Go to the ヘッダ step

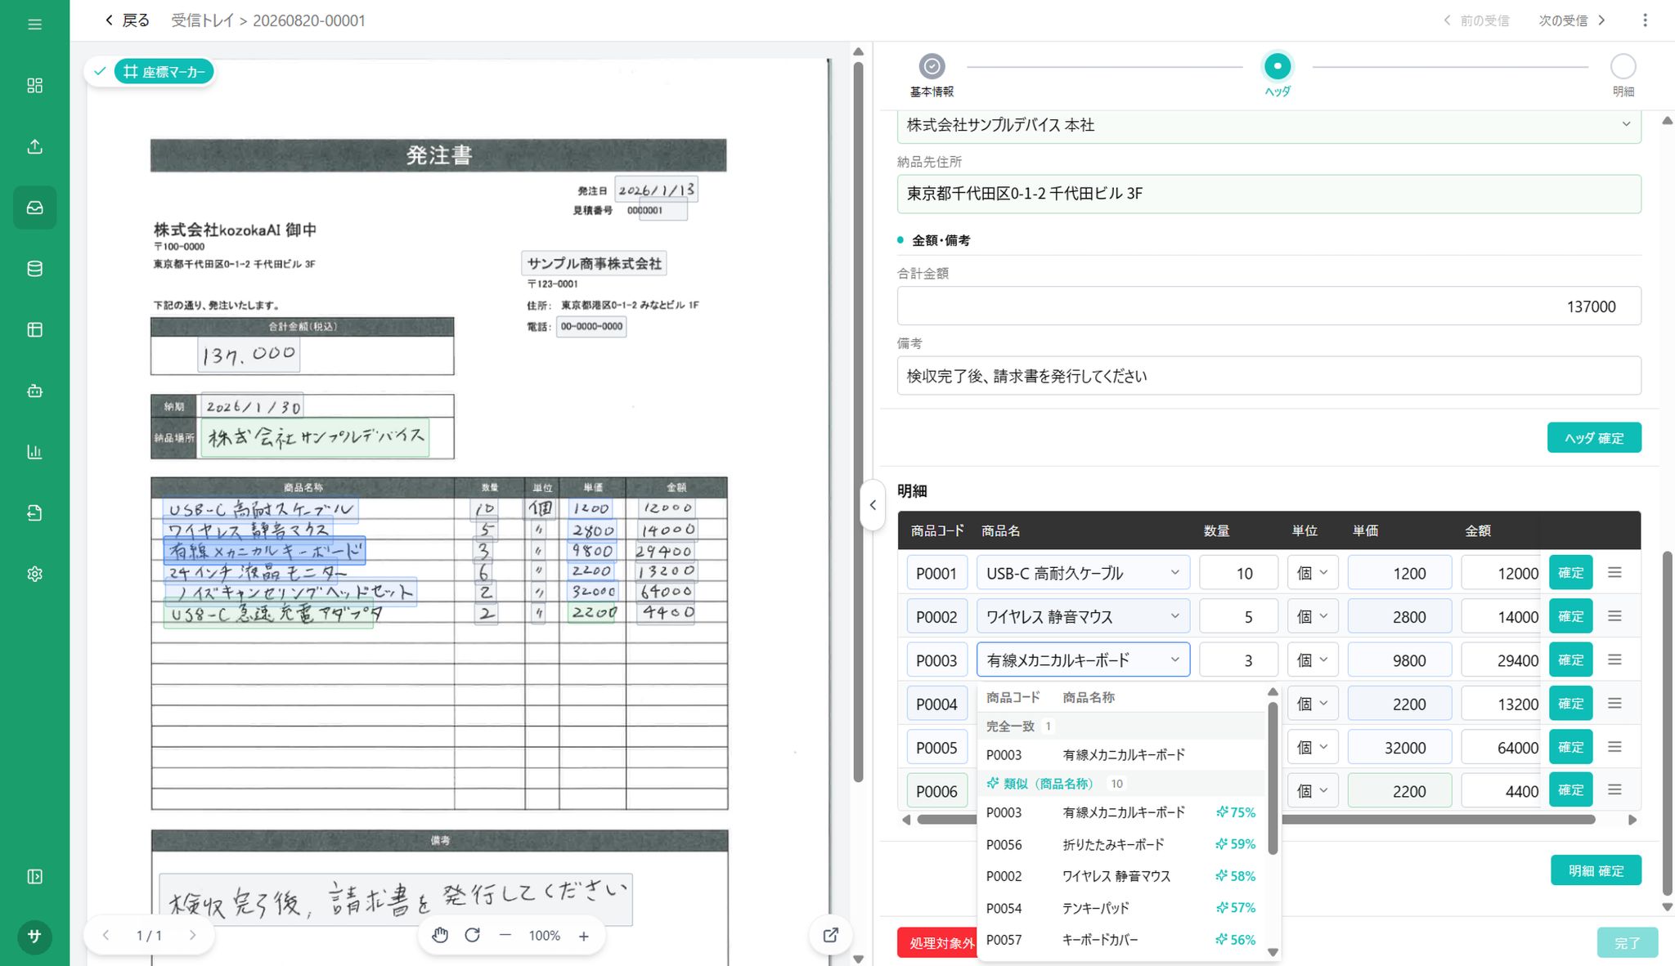click(x=1277, y=76)
